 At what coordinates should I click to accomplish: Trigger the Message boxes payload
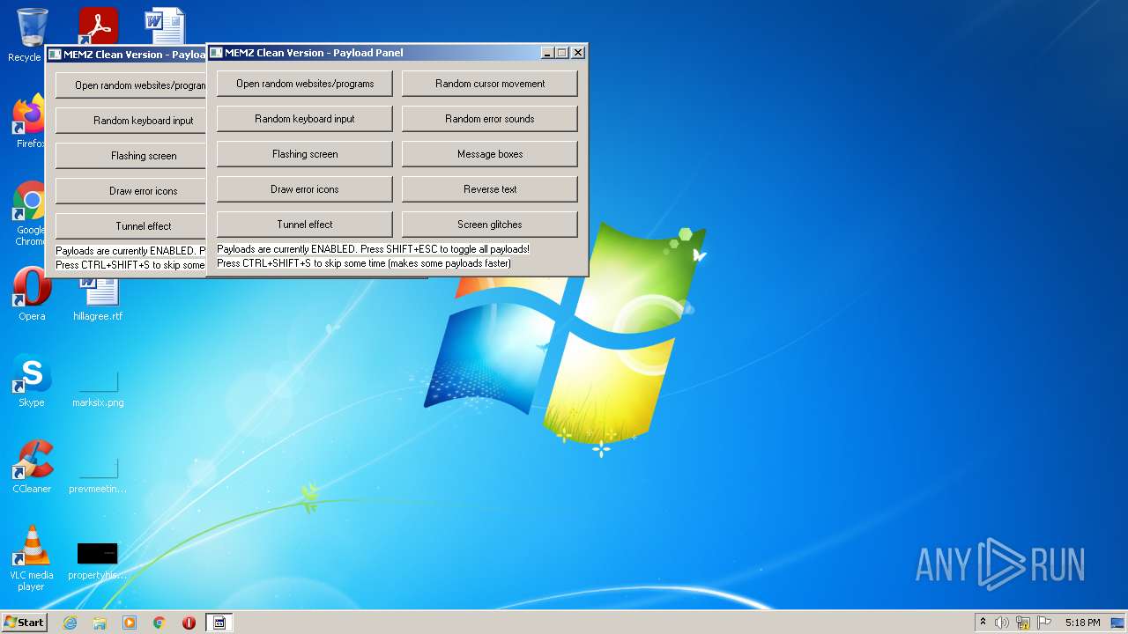click(x=490, y=154)
